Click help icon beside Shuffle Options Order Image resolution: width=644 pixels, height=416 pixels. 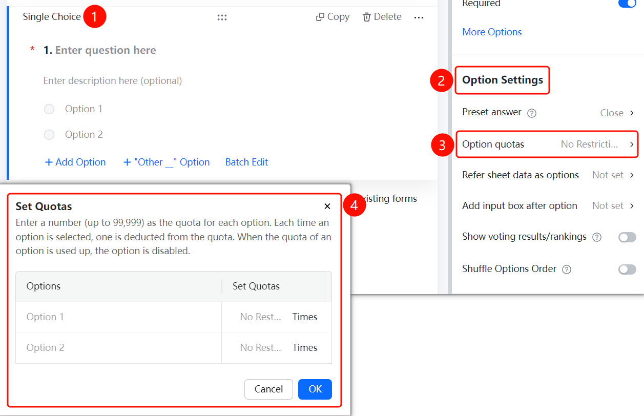pyautogui.click(x=567, y=269)
